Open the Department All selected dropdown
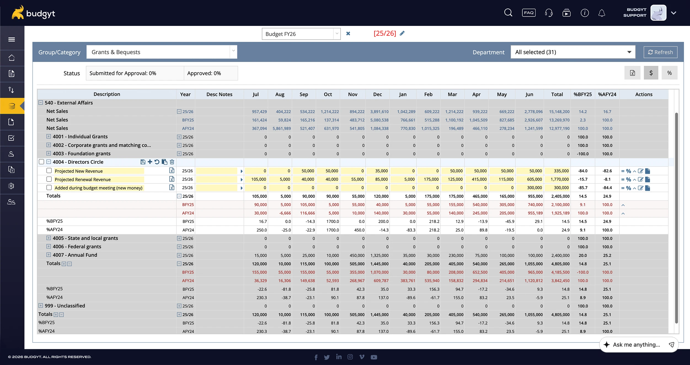This screenshot has height=365, width=690. point(573,52)
